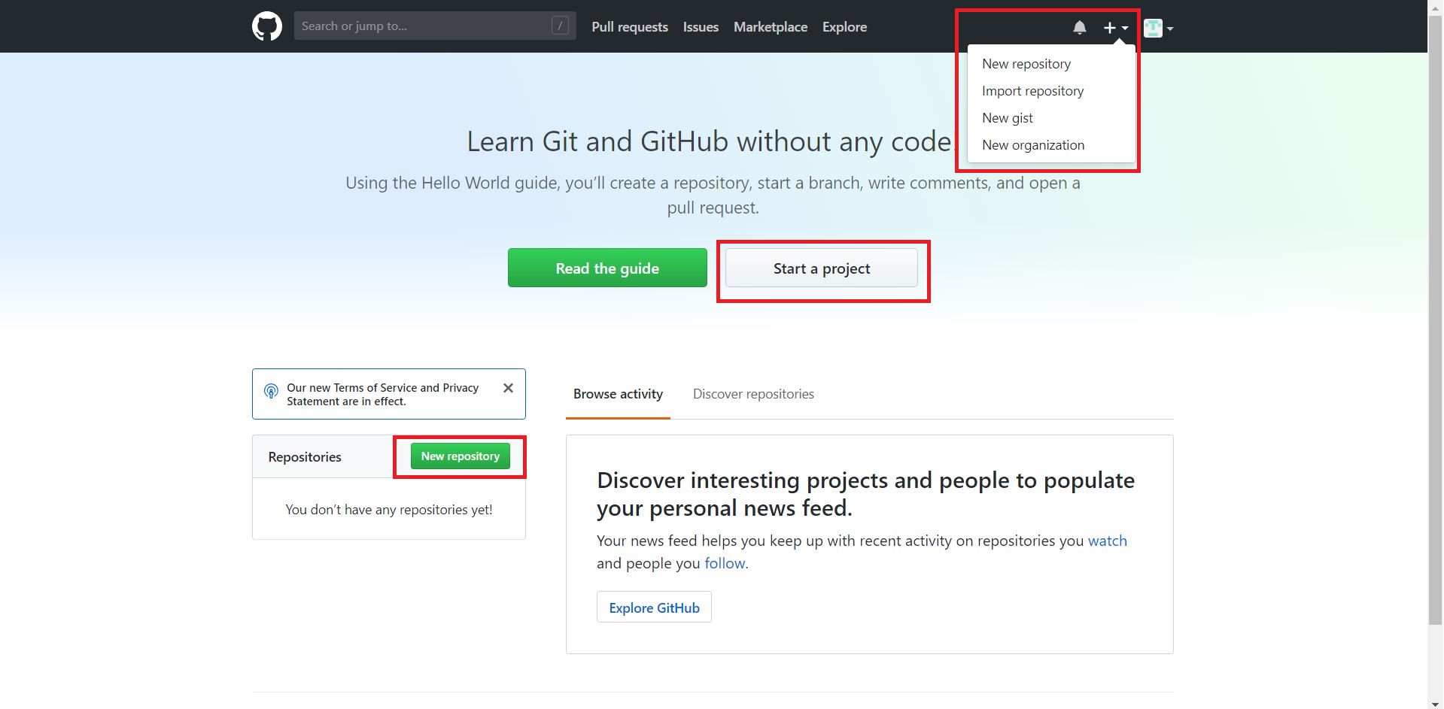
Task: Switch to the Discover repositories tab
Action: [x=753, y=394]
